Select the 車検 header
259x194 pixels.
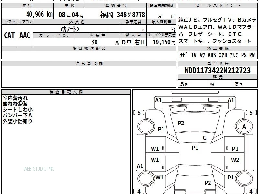point(70,5)
